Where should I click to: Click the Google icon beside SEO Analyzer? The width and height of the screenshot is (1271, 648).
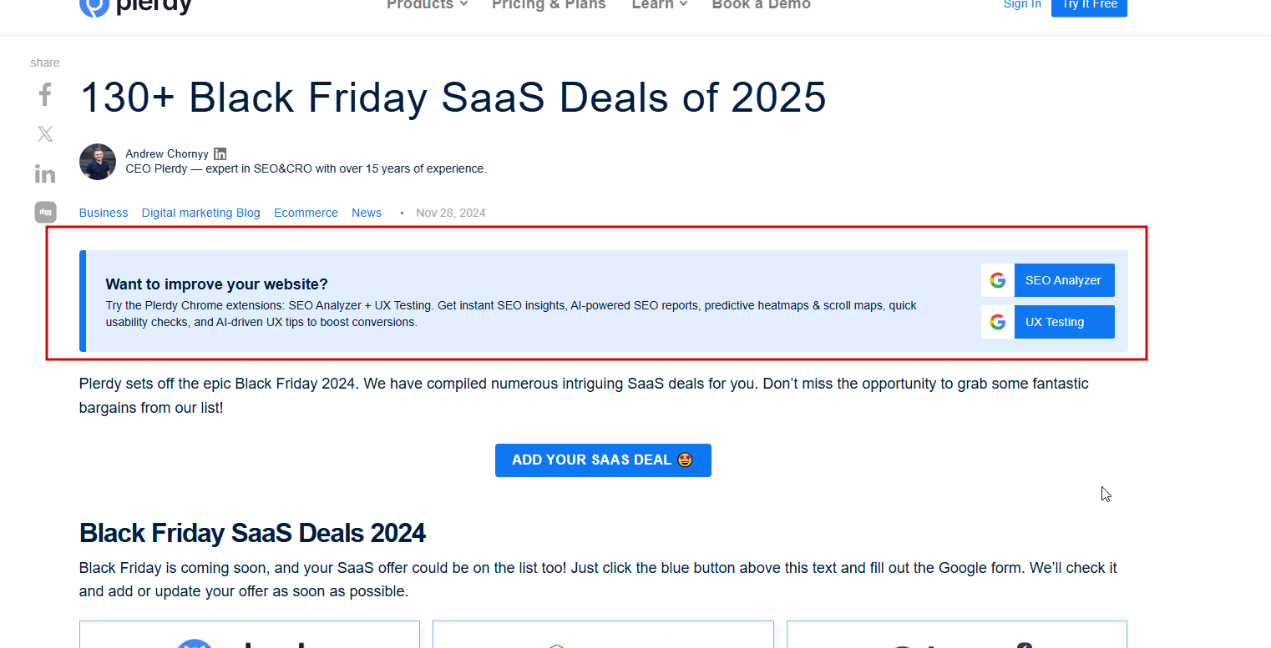tap(998, 280)
